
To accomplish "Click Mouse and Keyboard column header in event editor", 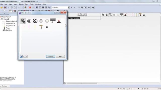I will click(x=122, y=15).
